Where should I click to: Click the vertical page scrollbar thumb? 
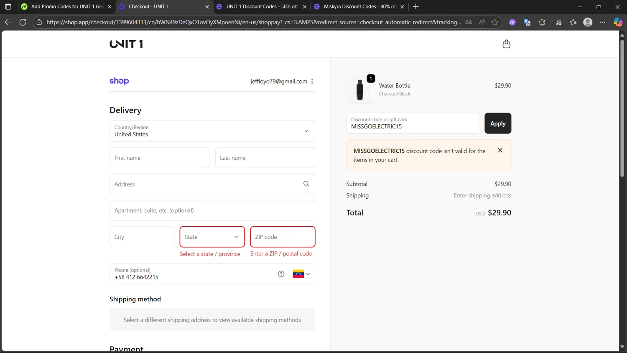(622, 108)
